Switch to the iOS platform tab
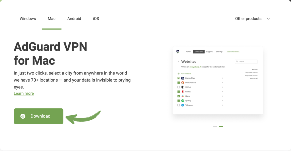Screen dimensions: 292x152 96,19
